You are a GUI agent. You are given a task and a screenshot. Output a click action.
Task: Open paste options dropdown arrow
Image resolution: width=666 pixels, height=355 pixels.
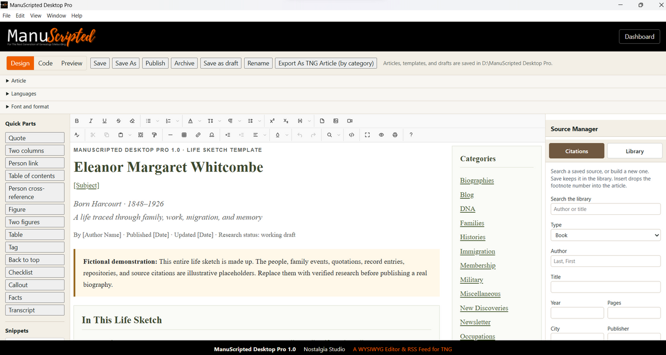point(130,135)
